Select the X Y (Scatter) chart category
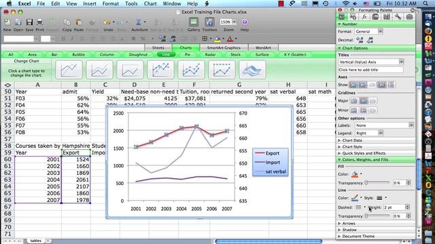 pyautogui.click(x=294, y=54)
